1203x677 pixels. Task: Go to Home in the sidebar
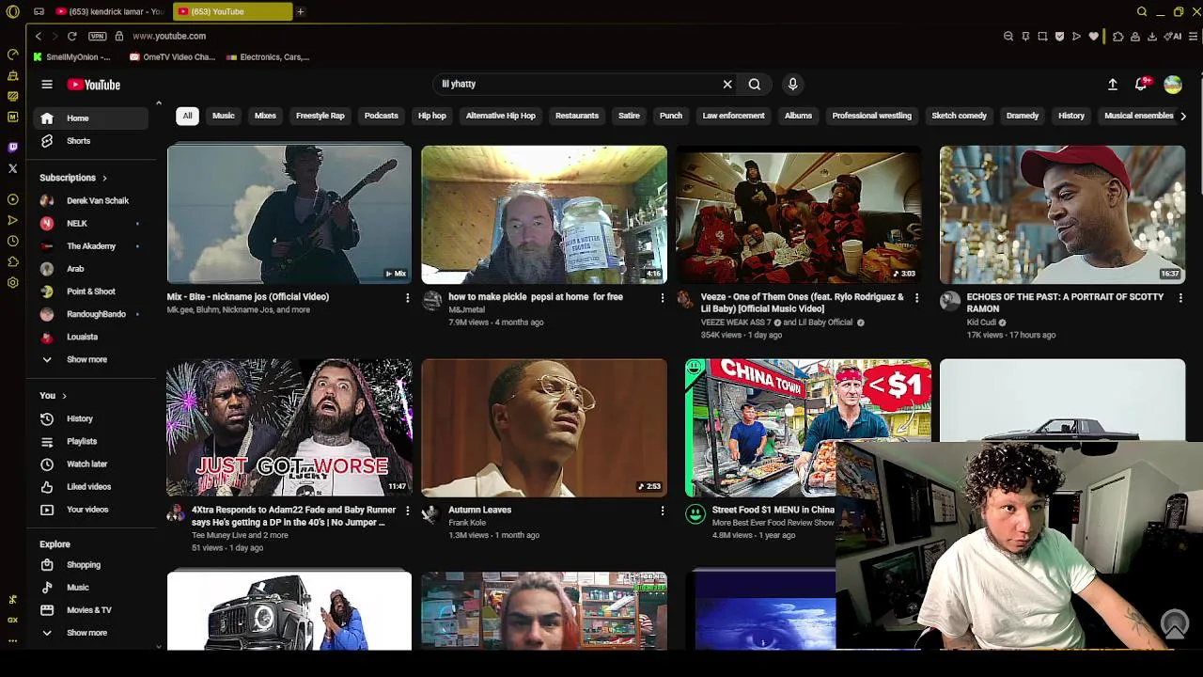point(91,118)
